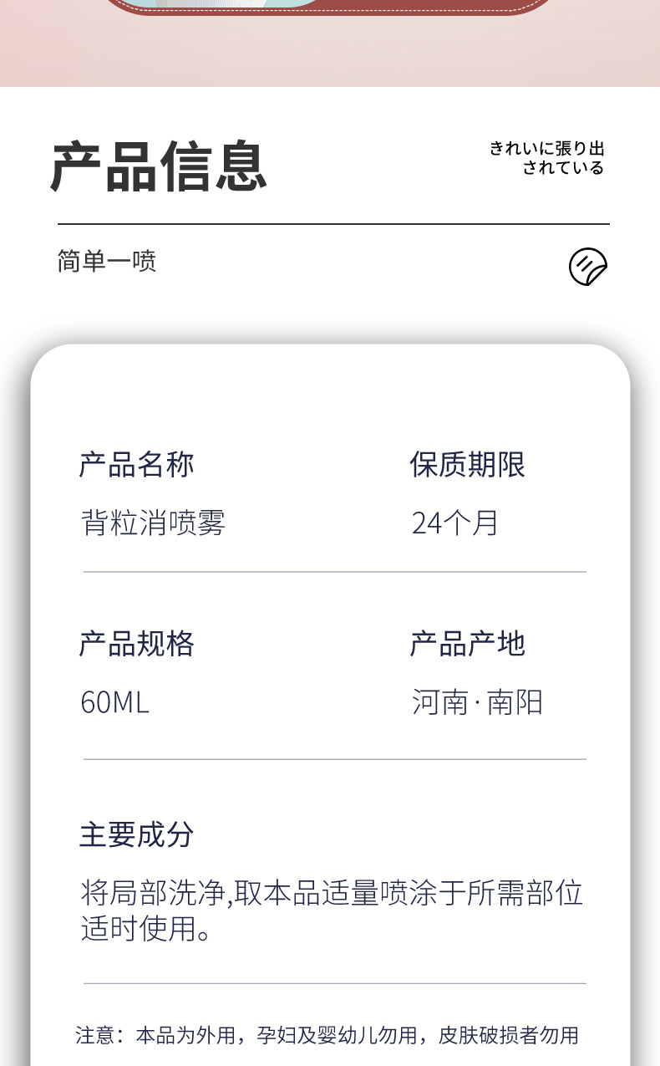Click the 产品规格 label
Viewport: 660px width, 1066px height.
coord(137,644)
